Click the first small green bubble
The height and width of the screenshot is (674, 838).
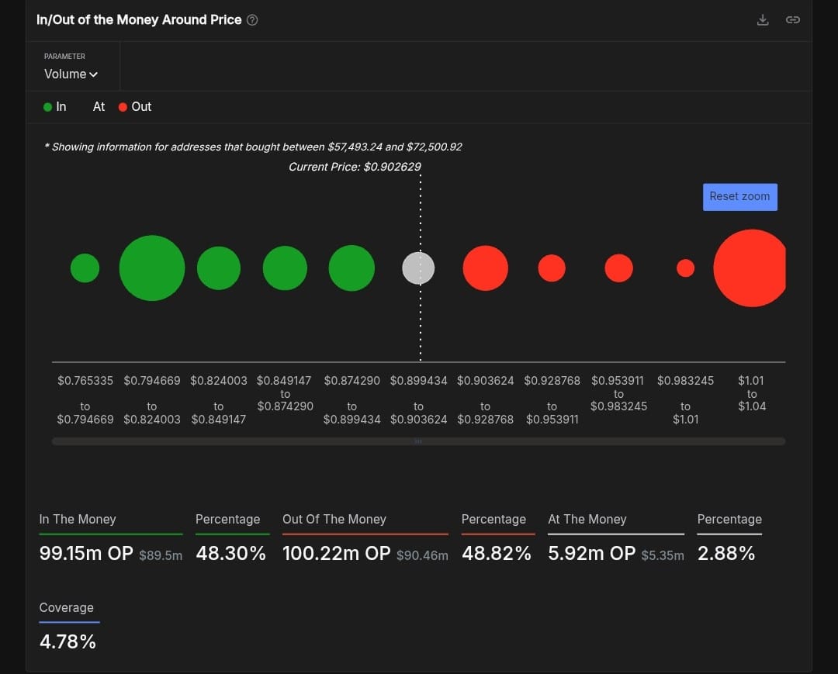[85, 268]
